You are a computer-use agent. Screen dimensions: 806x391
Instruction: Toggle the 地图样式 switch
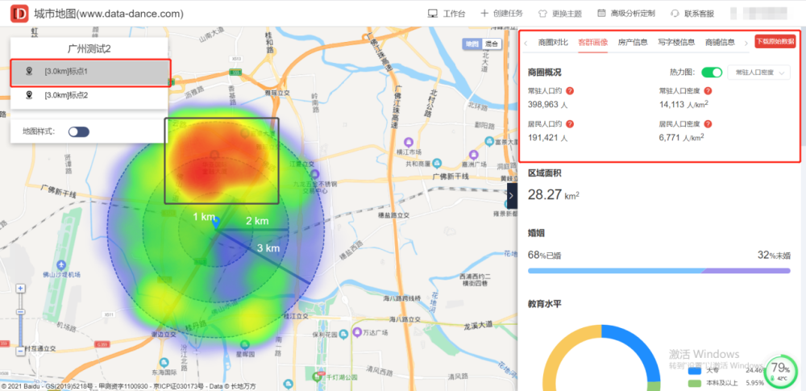(x=79, y=132)
